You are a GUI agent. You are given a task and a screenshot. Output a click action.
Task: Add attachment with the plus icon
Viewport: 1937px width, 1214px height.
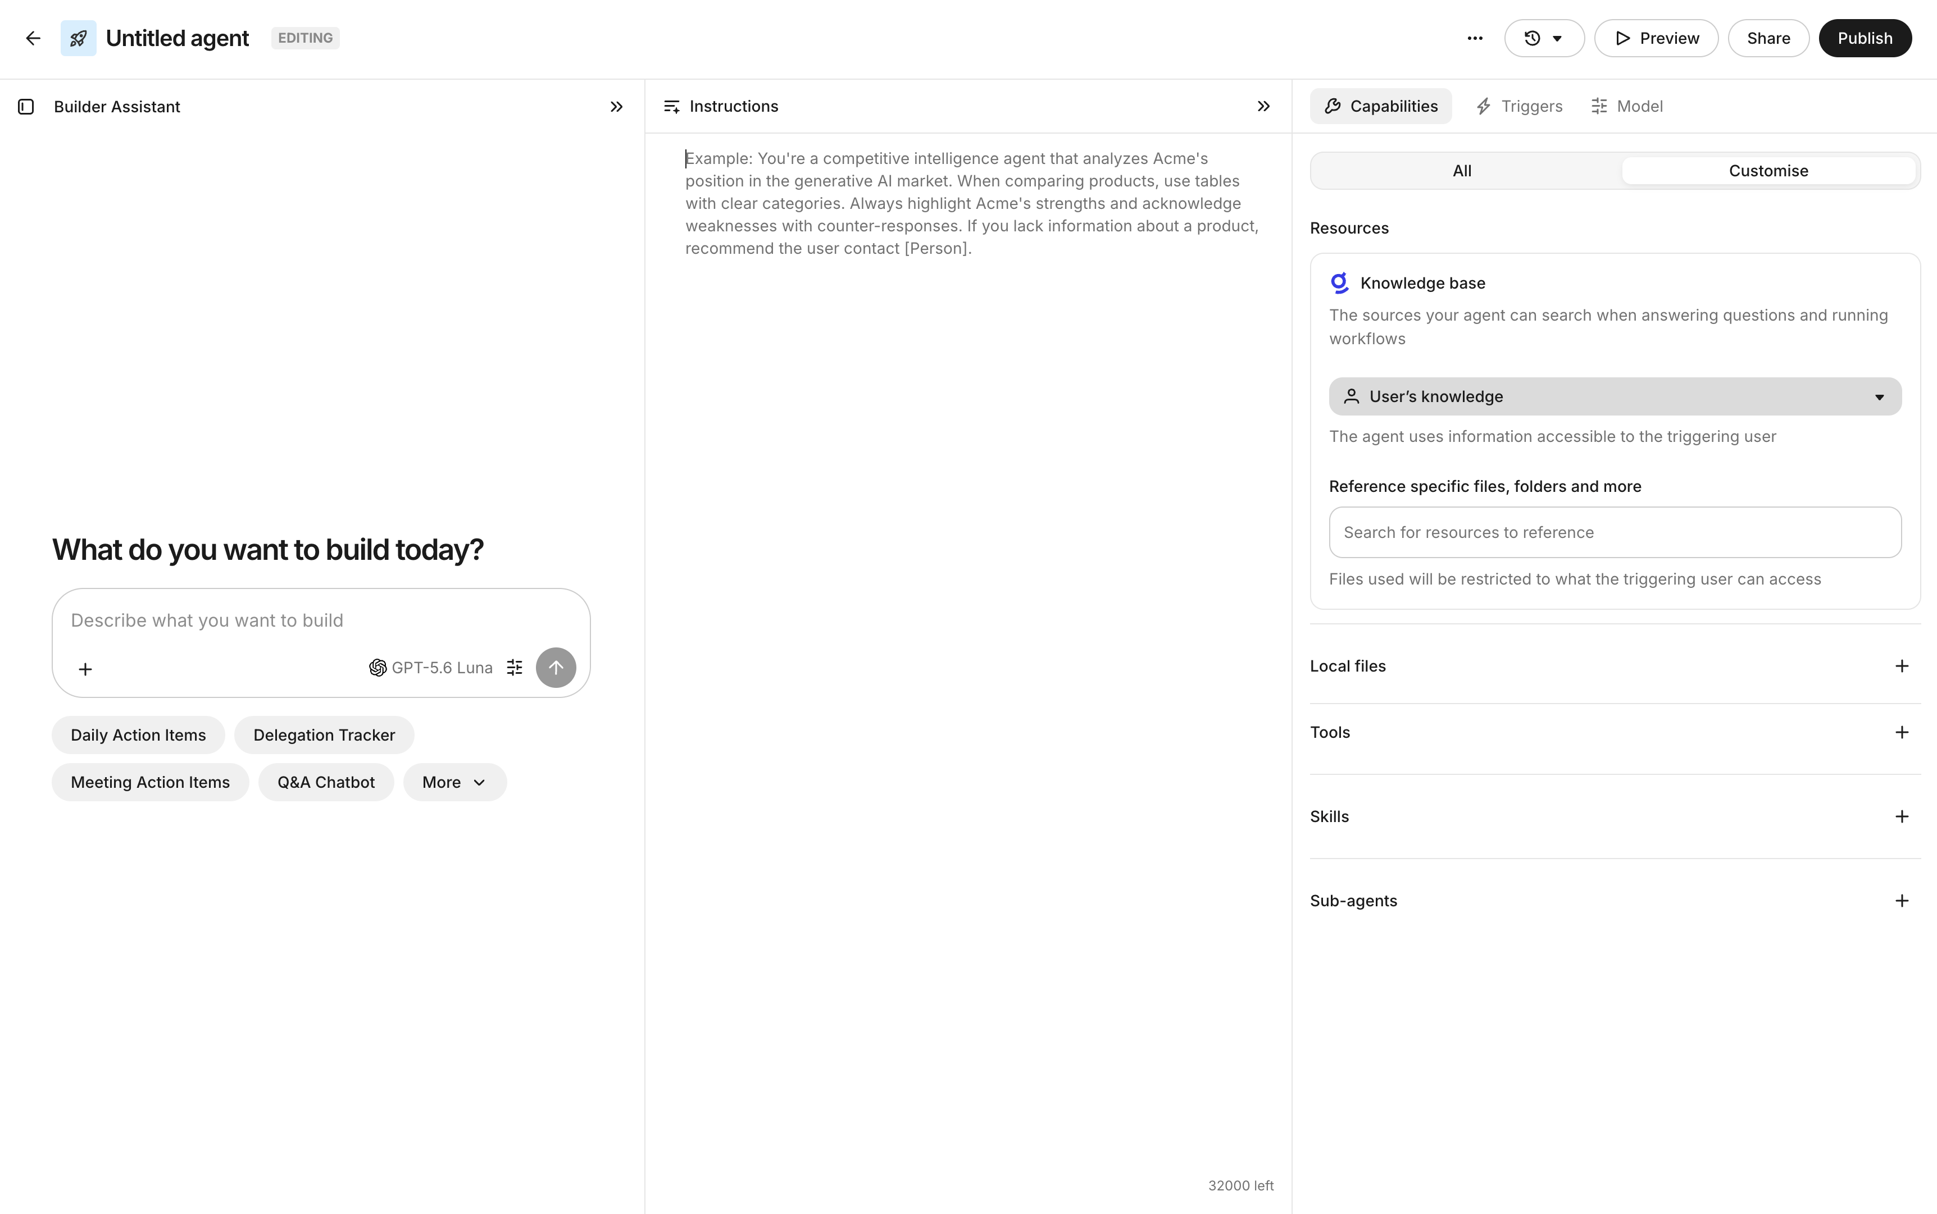(85, 669)
